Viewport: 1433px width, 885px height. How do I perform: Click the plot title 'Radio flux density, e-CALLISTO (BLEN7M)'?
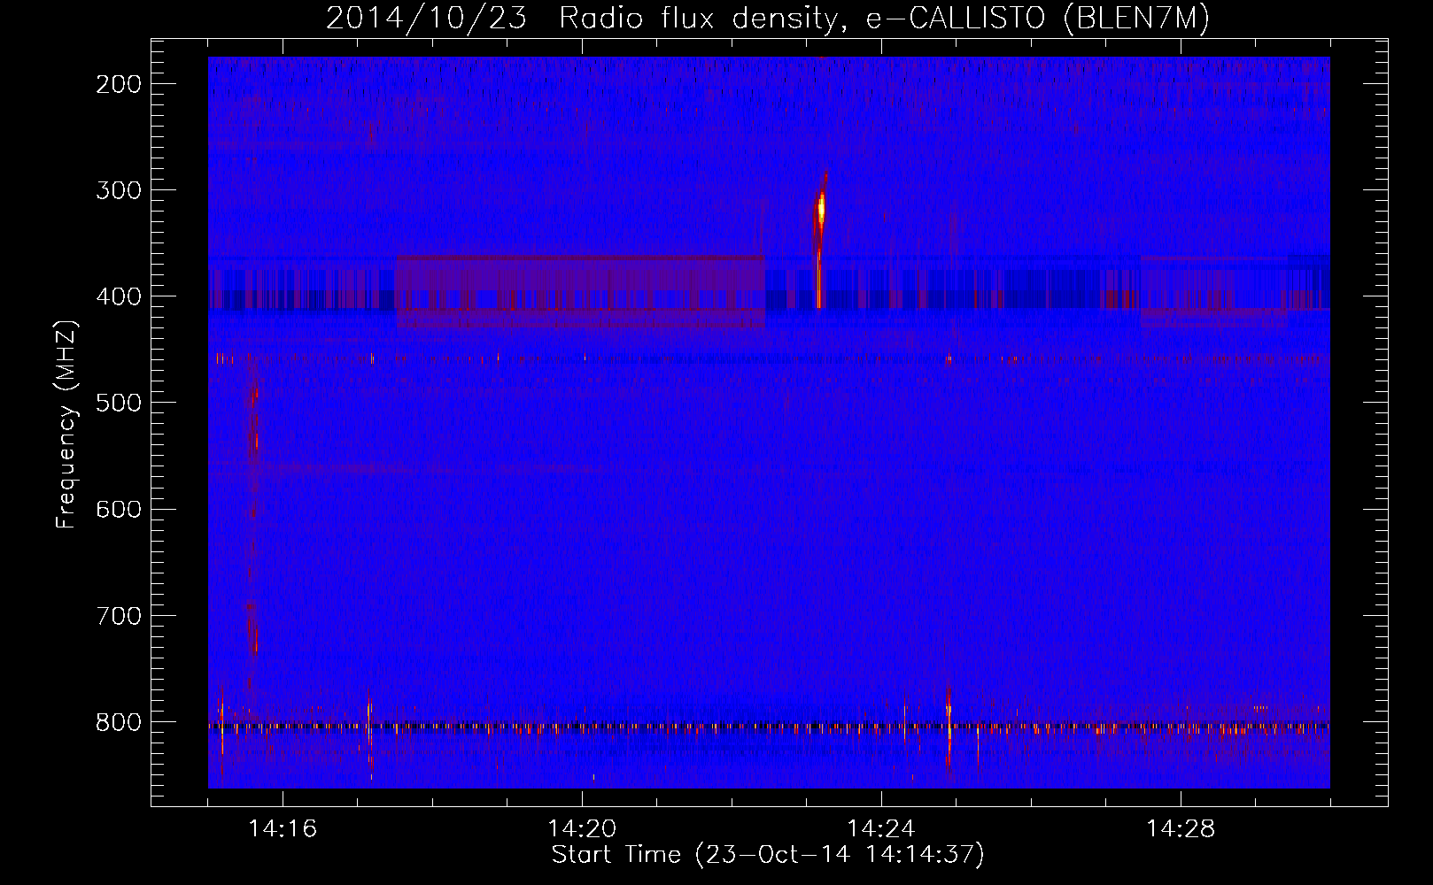(884, 18)
